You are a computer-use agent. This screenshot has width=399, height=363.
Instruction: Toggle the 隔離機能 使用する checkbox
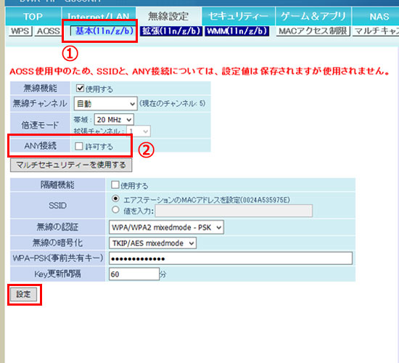tap(115, 184)
